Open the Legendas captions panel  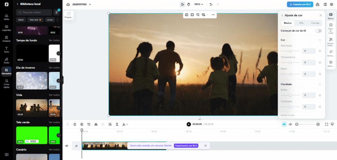click(7, 28)
